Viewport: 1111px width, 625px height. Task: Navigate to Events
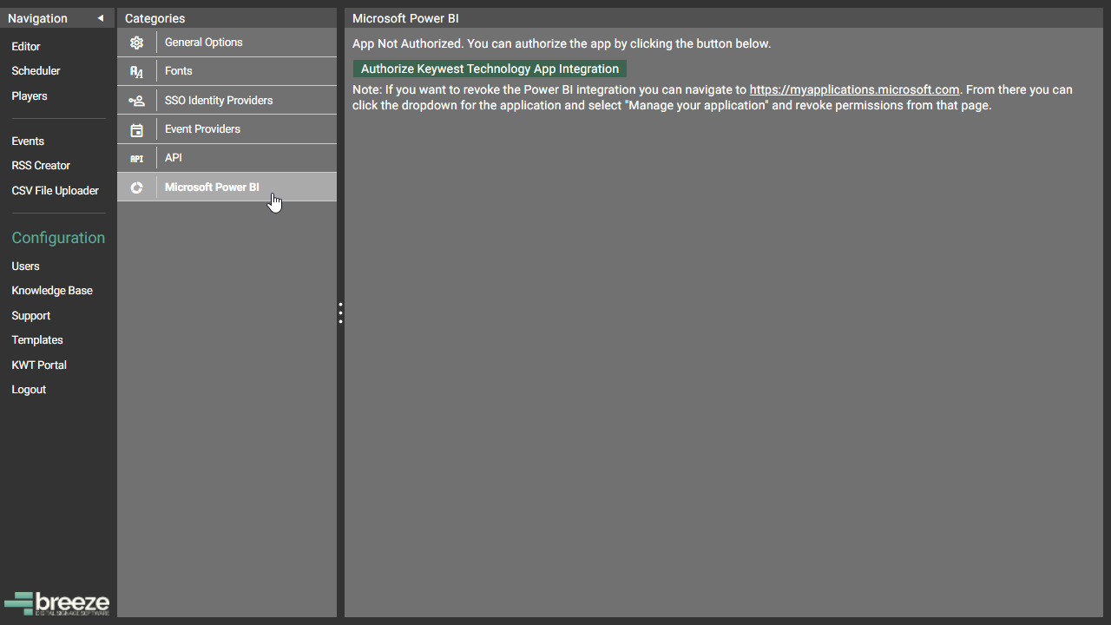pos(28,141)
